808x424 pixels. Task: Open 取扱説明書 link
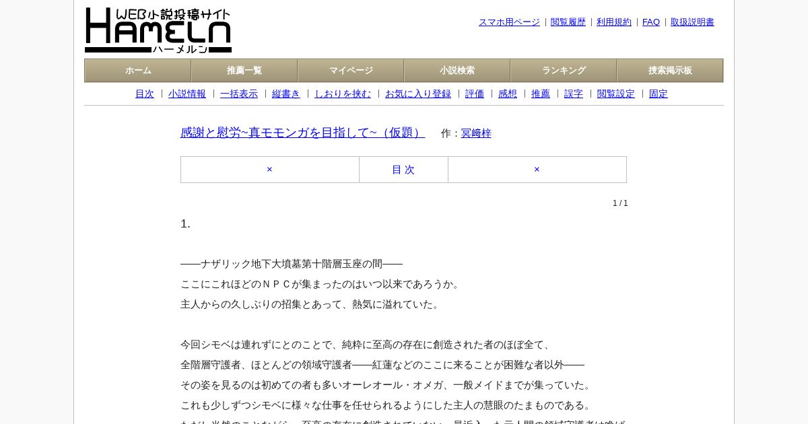click(x=692, y=22)
